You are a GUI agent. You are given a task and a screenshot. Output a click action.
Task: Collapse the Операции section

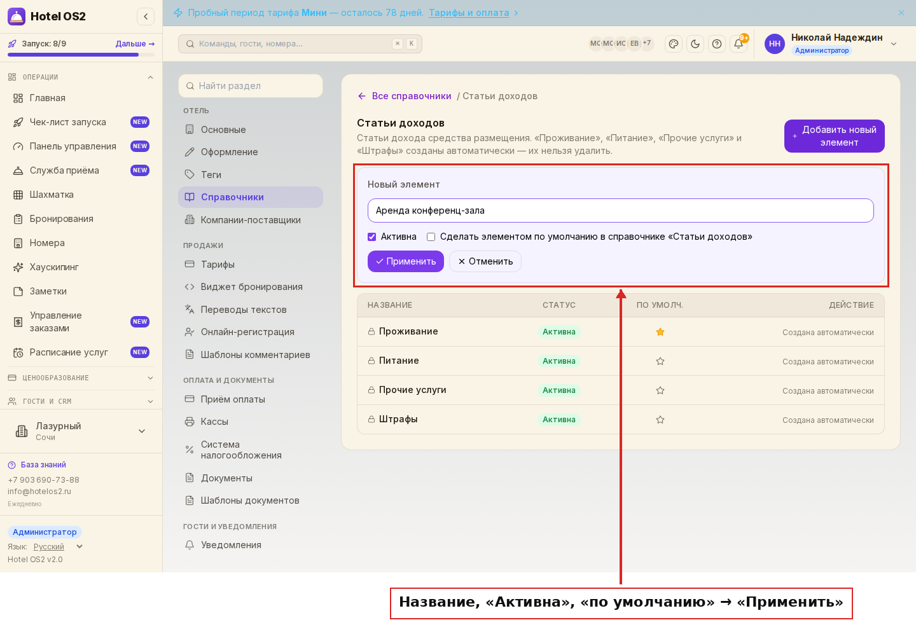click(x=81, y=77)
